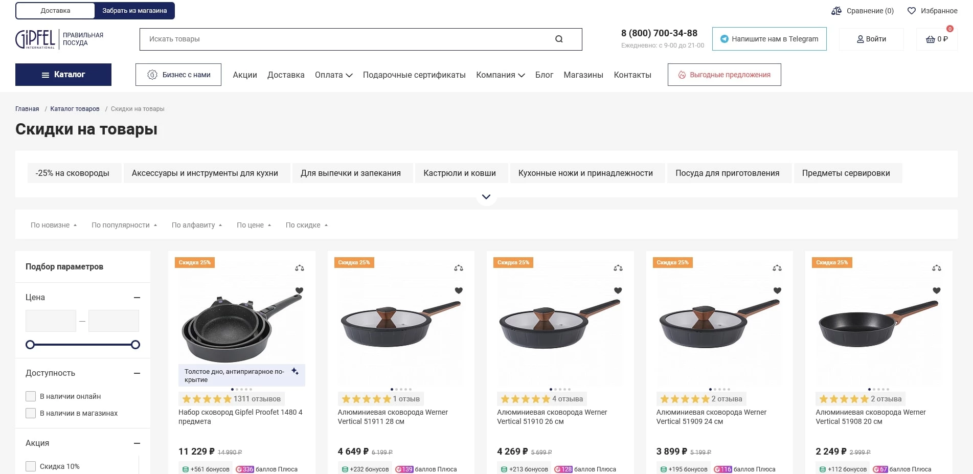The image size is (973, 474).
Task: Collapse the 'Цена' filter section
Action: click(137, 298)
